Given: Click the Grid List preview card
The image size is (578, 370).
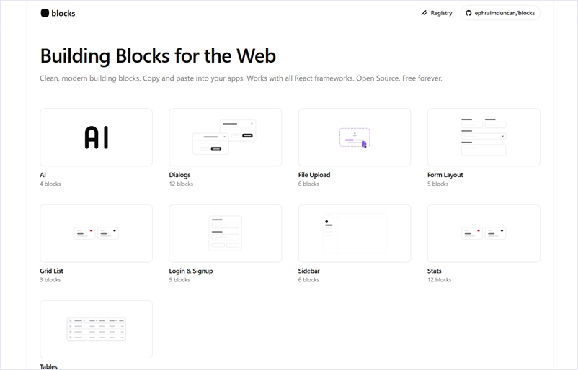Looking at the screenshot, I should 96,233.
